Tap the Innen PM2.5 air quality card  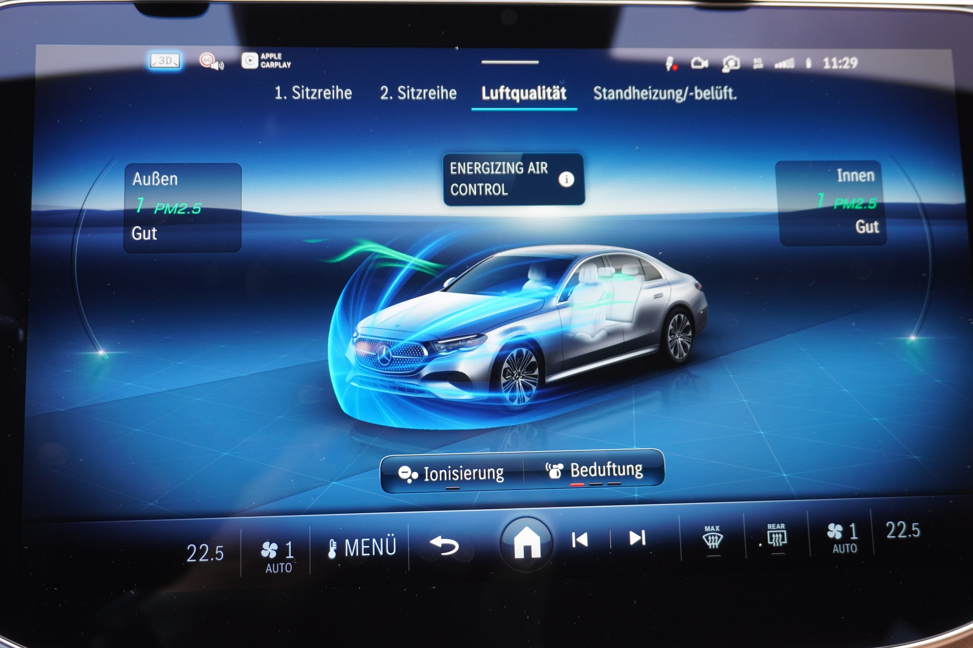(x=831, y=204)
